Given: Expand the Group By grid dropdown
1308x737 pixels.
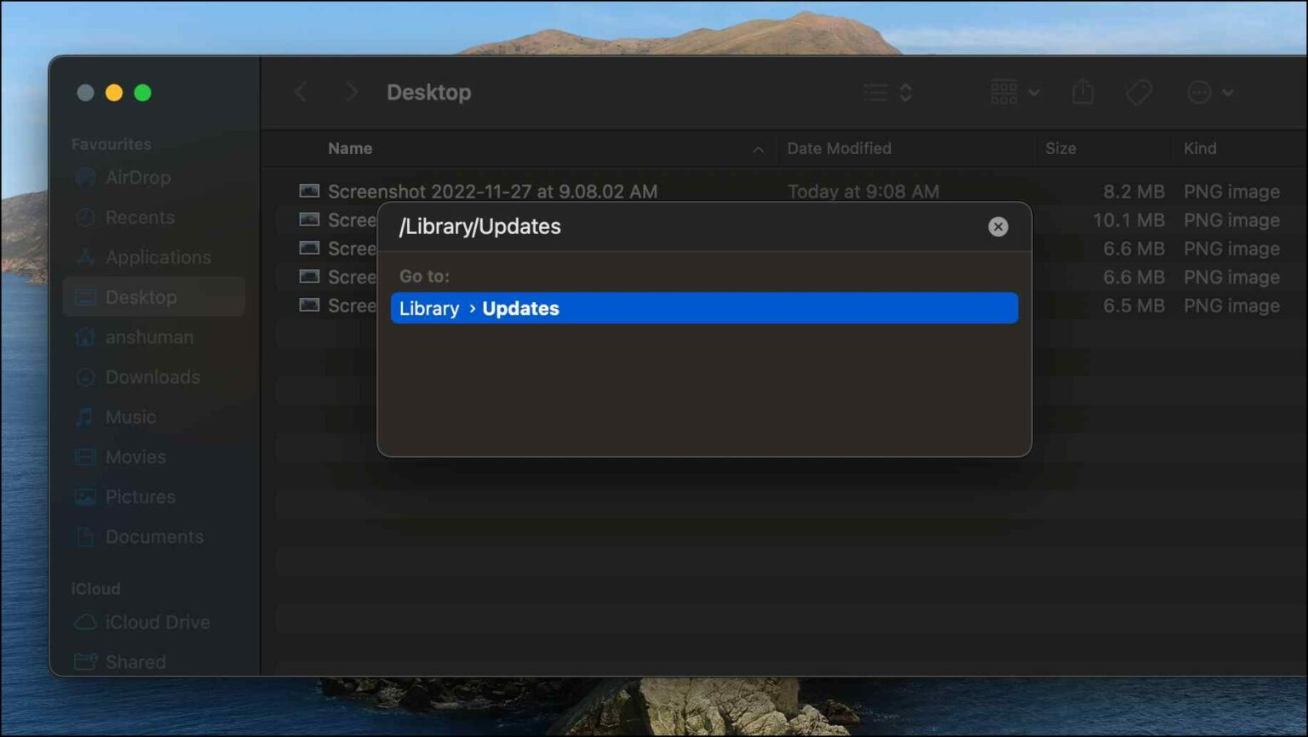Looking at the screenshot, I should pyautogui.click(x=1014, y=92).
